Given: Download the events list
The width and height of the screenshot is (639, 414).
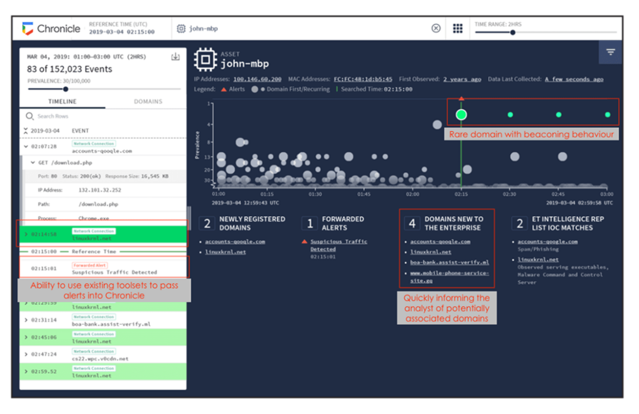Looking at the screenshot, I should pyautogui.click(x=175, y=57).
